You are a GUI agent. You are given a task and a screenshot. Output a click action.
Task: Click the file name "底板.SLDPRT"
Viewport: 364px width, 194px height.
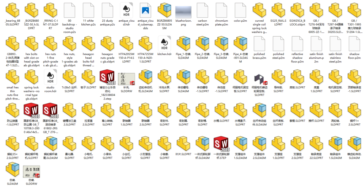pyautogui.click(x=298, y=87)
